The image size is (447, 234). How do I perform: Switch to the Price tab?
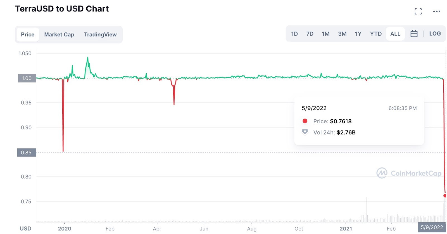28,35
